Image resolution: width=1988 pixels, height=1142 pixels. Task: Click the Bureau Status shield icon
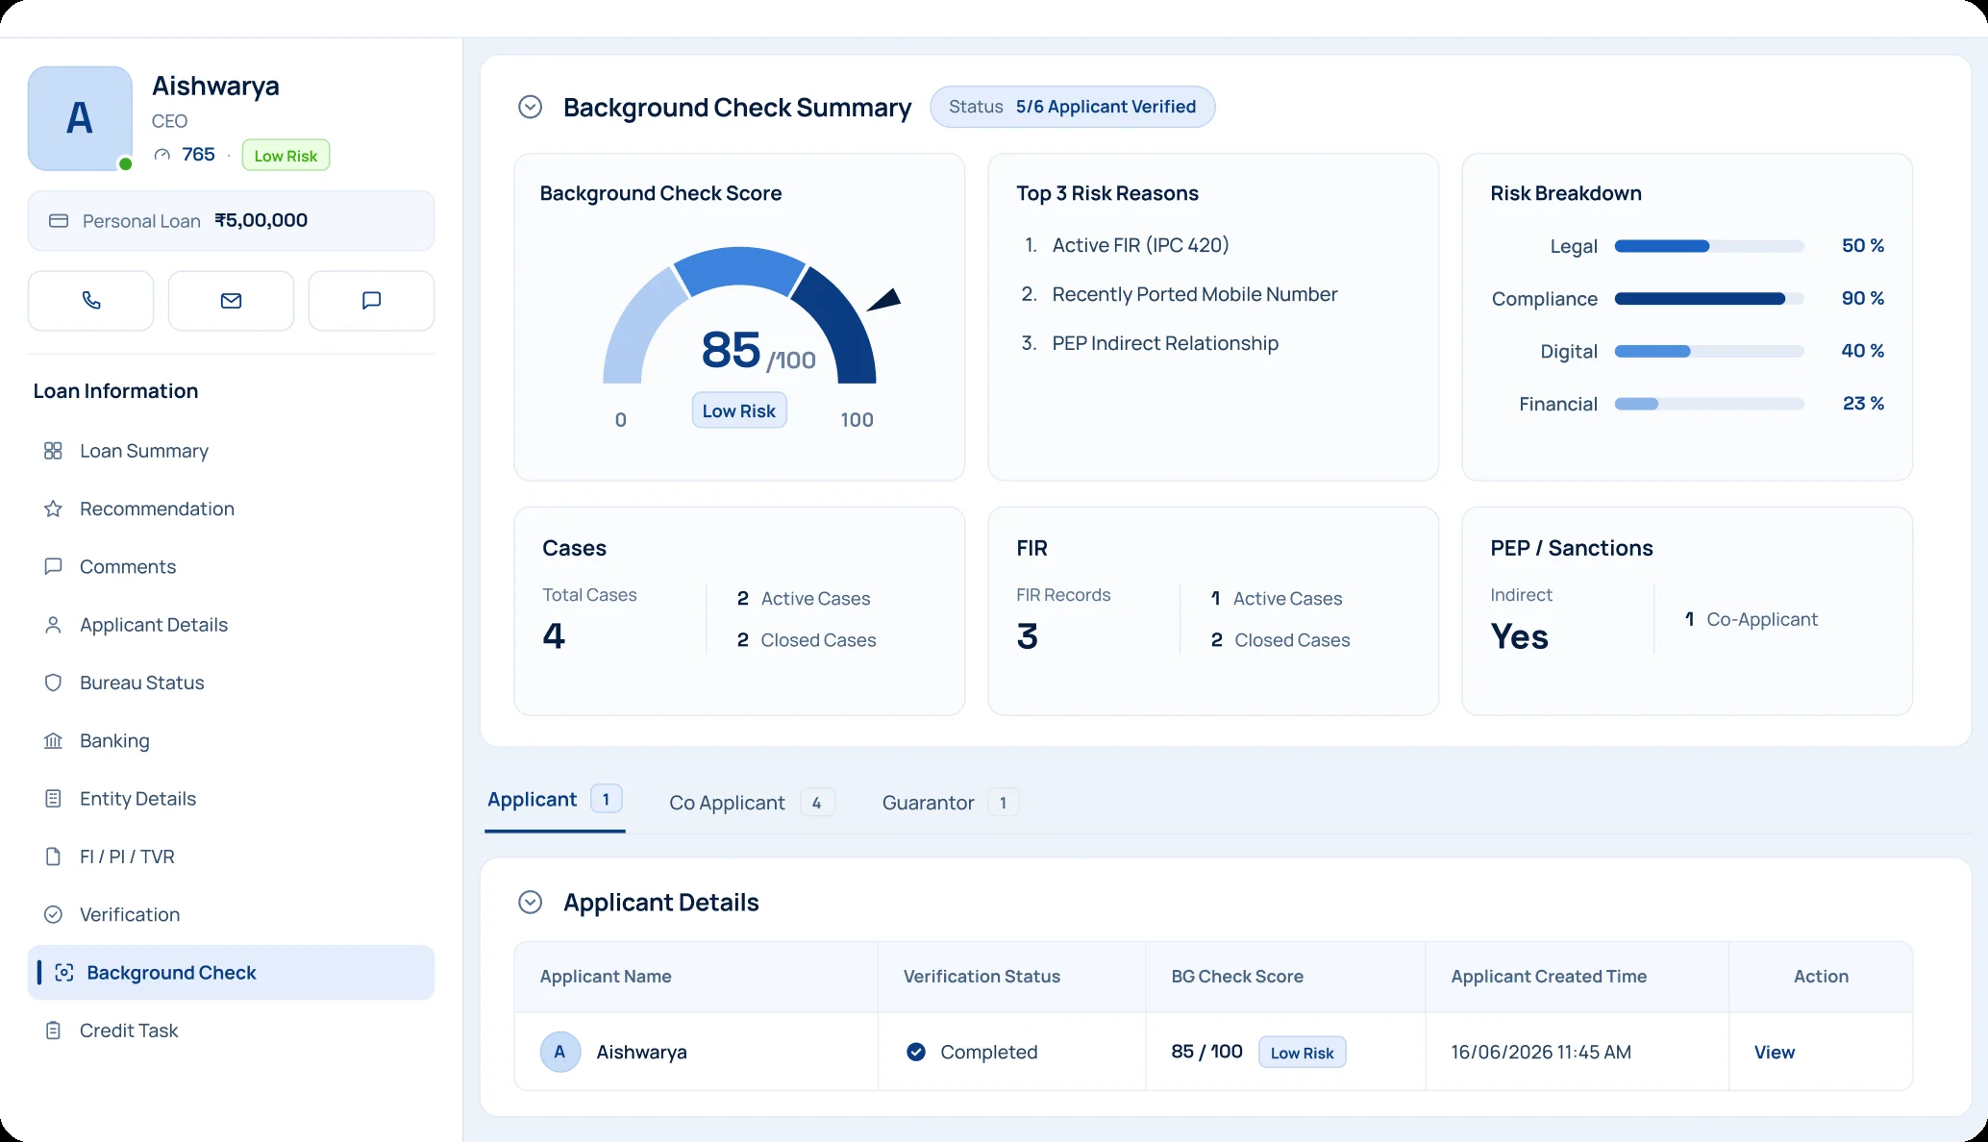53,683
